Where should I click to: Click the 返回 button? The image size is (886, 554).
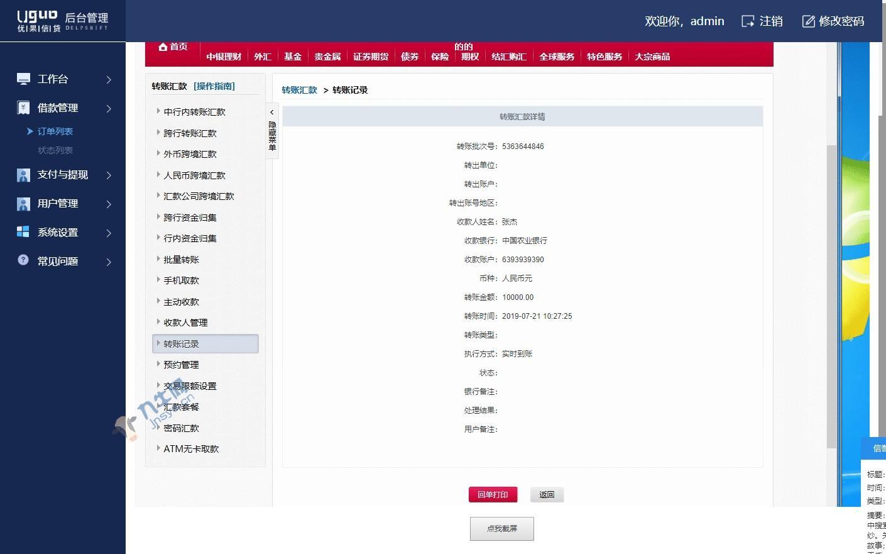[547, 495]
